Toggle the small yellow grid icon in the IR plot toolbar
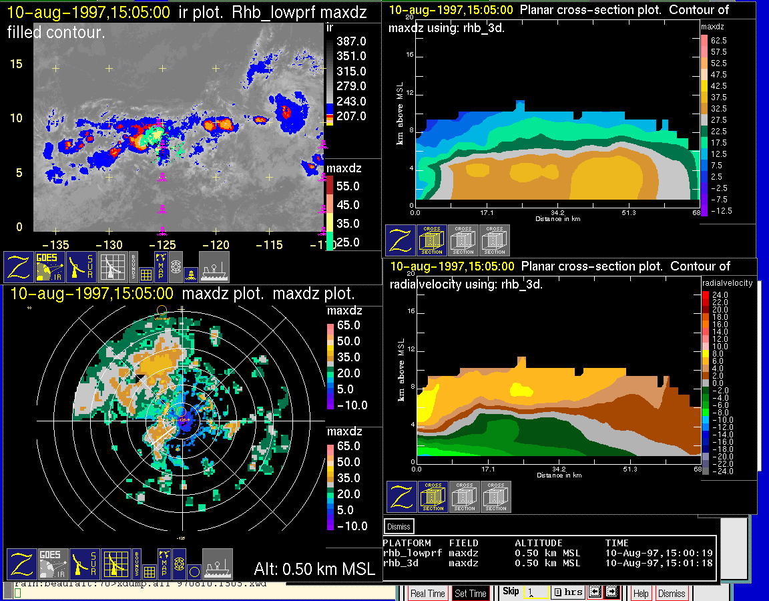769x601 pixels. tap(146, 274)
